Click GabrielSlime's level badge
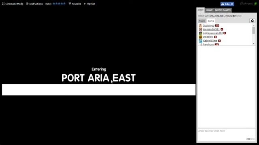The height and width of the screenshot is (145, 259). pos(219,41)
